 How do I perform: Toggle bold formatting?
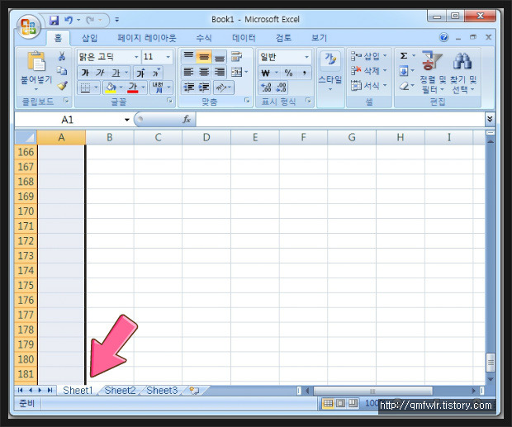tap(85, 73)
